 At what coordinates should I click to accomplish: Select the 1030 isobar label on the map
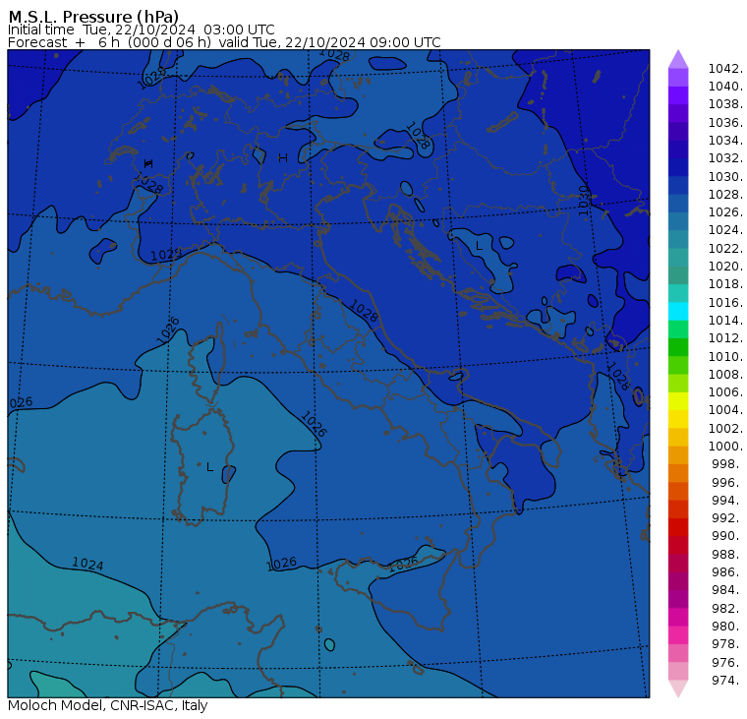(x=584, y=201)
